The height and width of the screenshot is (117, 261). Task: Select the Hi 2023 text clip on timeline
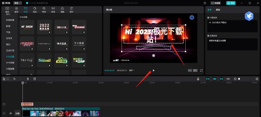[27, 104]
